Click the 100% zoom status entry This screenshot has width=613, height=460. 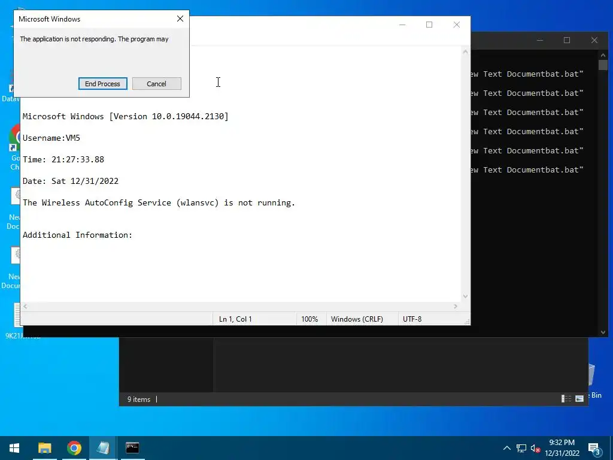pyautogui.click(x=309, y=319)
